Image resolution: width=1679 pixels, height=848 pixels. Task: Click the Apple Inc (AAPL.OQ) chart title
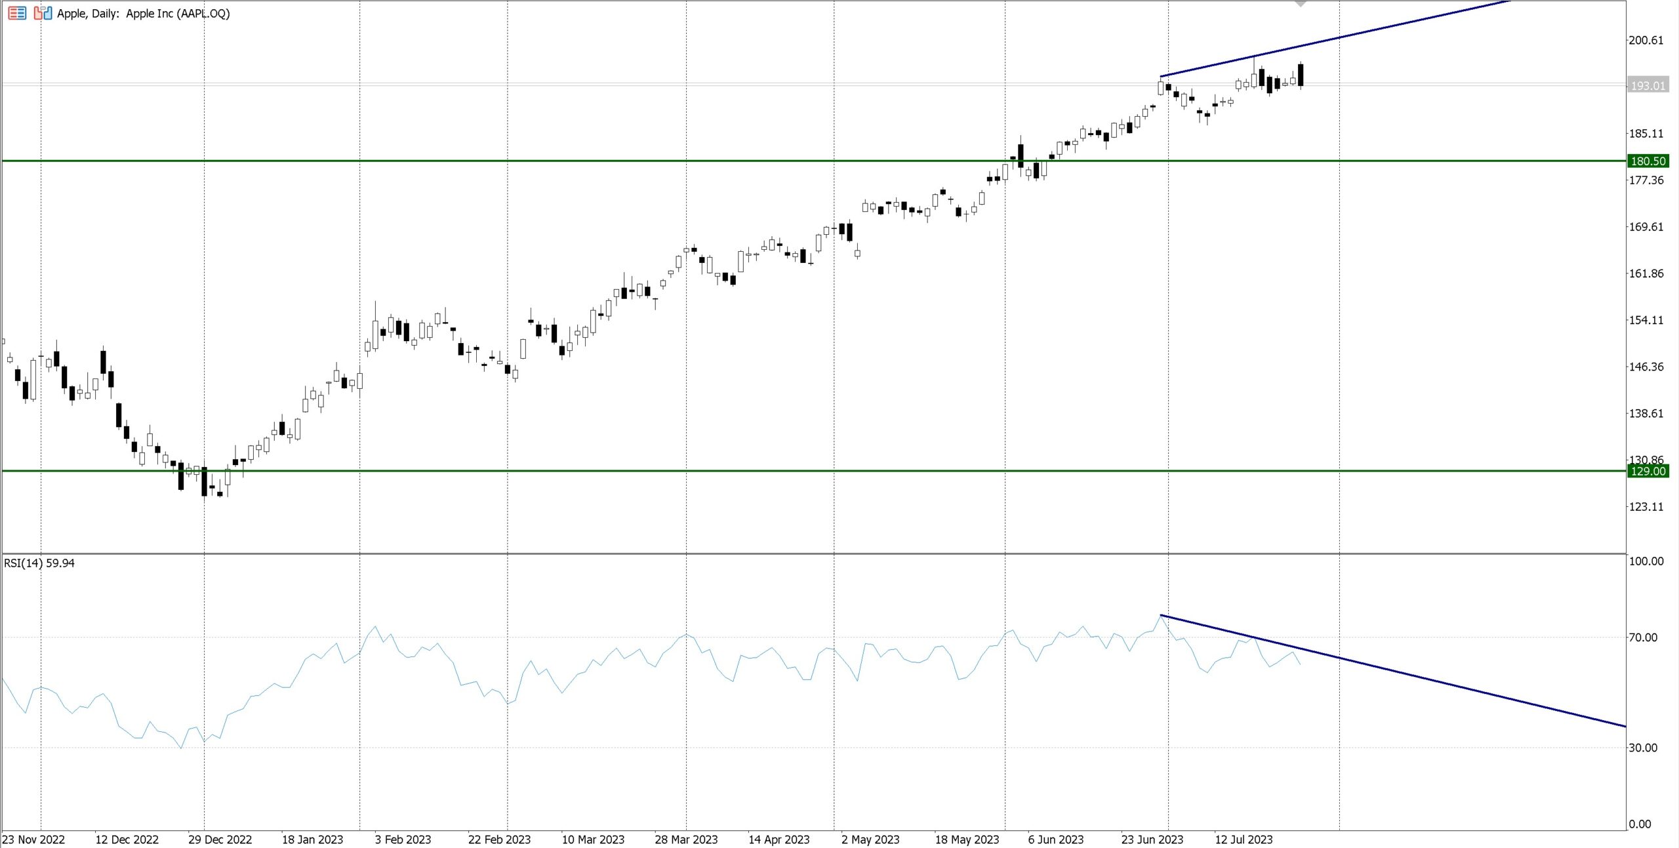143,13
